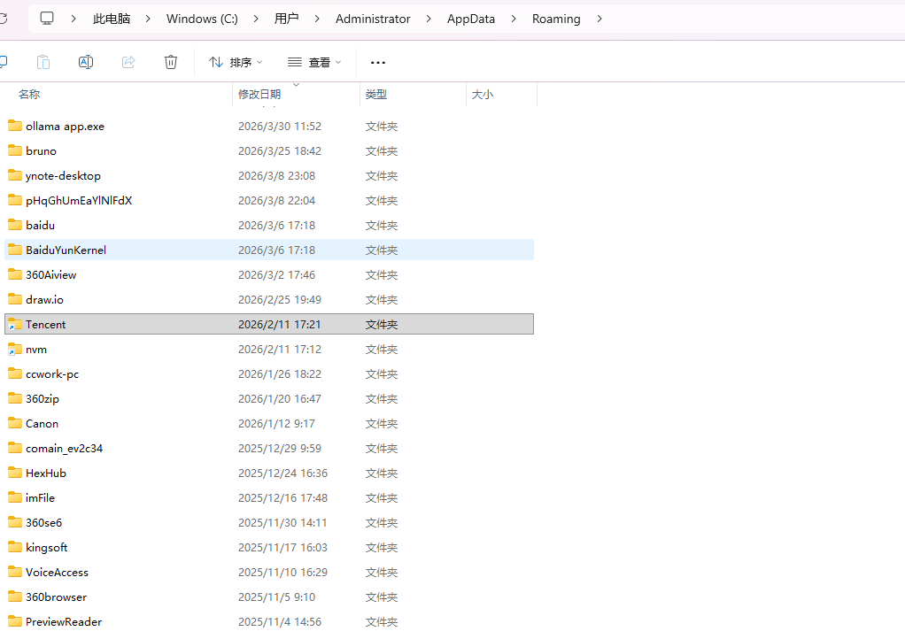The height and width of the screenshot is (639, 905).
Task: Click folder icon next to HexHub
Action: (x=15, y=473)
